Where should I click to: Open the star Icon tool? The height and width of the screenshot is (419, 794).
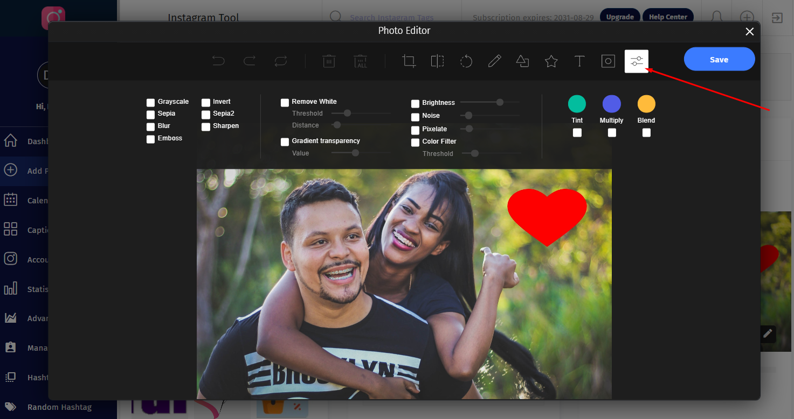coord(551,61)
